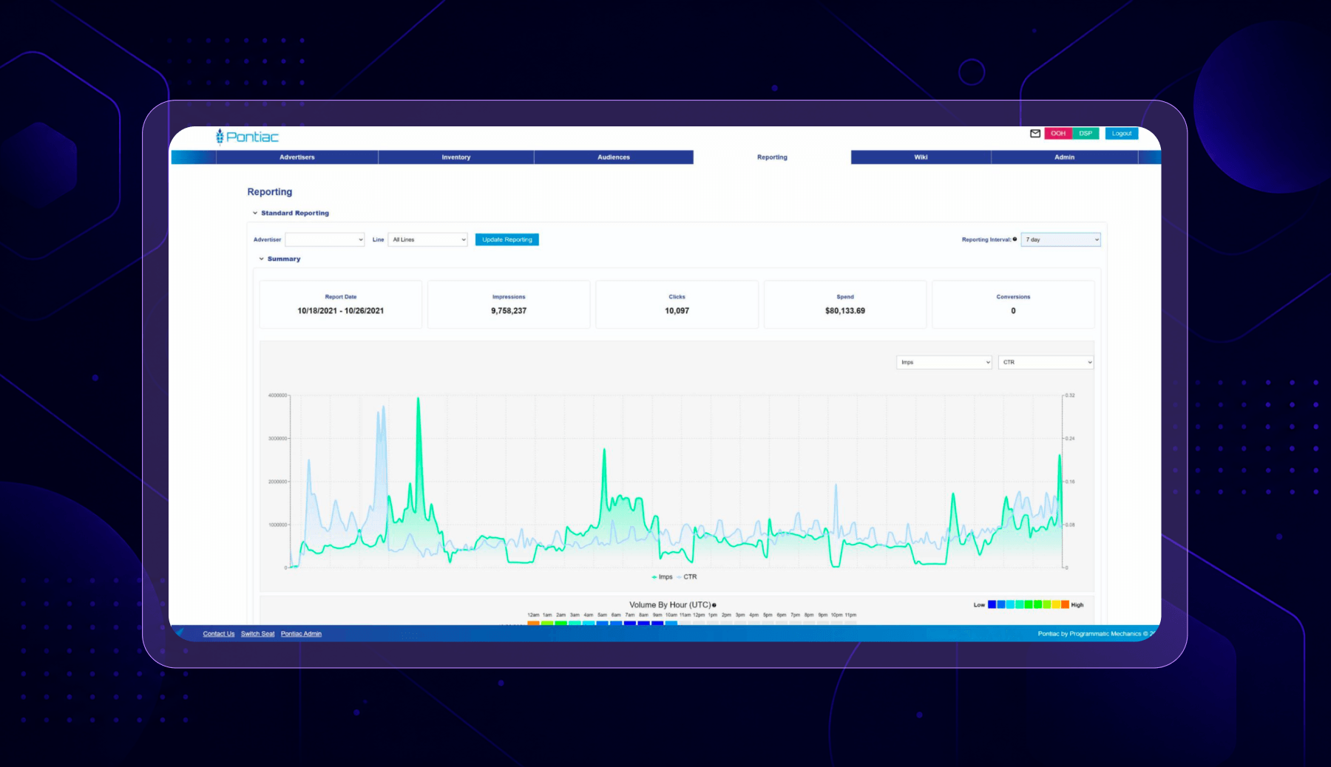Click the Reporting page heading

[270, 191]
